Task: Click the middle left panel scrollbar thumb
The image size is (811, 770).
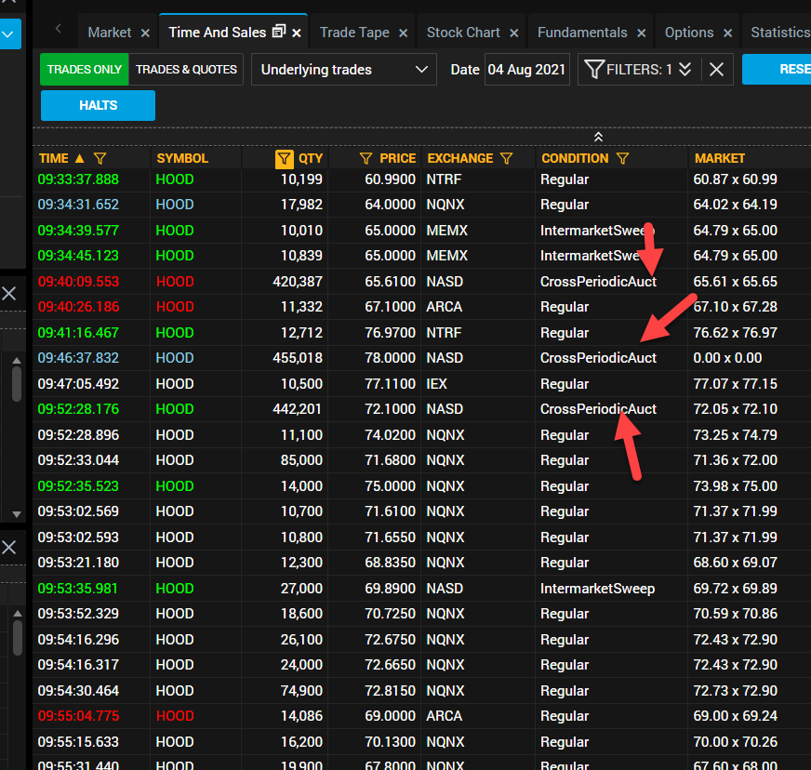Action: pos(17,384)
